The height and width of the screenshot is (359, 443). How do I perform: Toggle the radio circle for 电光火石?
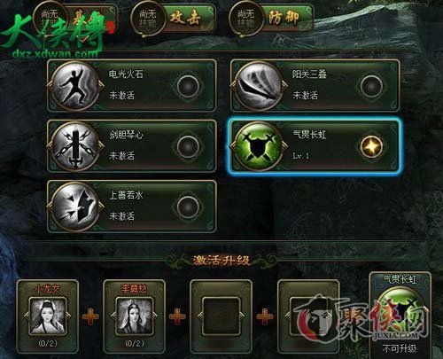188,86
